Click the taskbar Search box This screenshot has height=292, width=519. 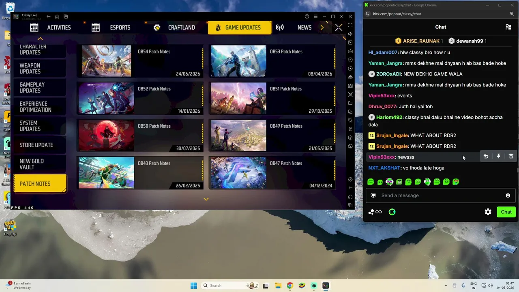(230, 286)
